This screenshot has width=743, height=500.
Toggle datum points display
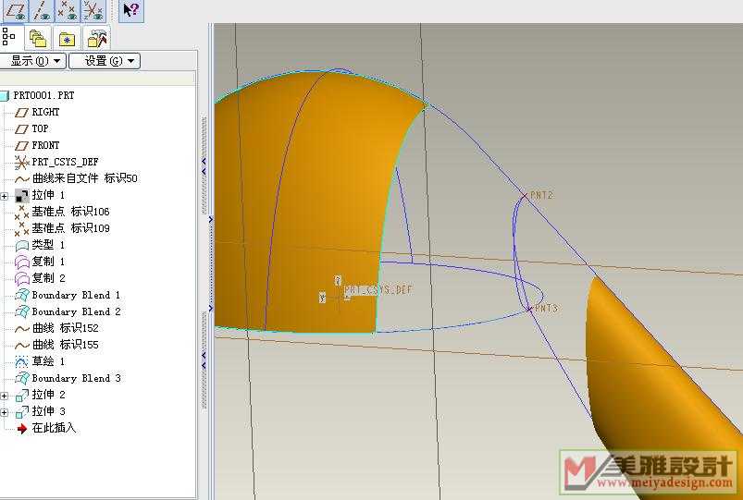pyautogui.click(x=67, y=10)
